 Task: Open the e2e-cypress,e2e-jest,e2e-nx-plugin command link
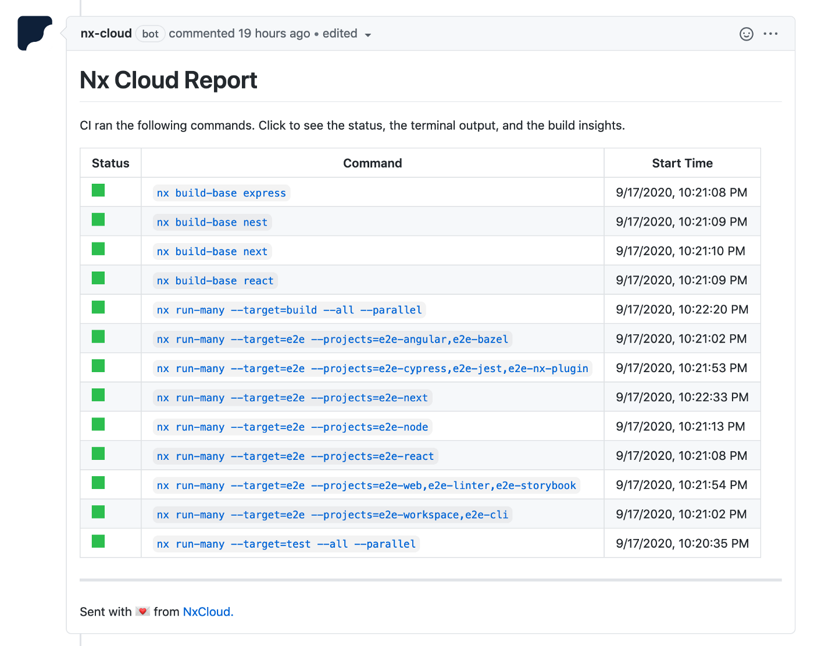point(372,369)
